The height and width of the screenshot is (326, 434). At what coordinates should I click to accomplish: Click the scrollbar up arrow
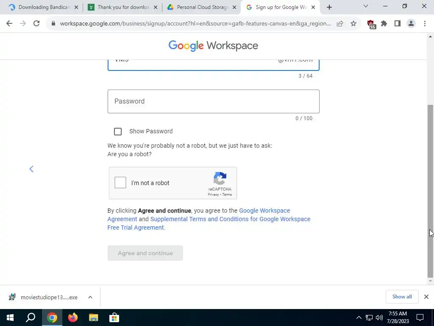431,37
